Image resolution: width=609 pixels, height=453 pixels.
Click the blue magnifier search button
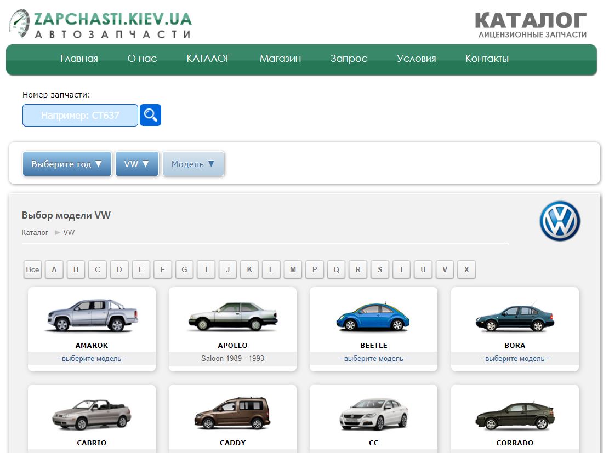150,115
